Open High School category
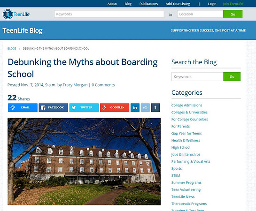This screenshot has width=256, height=211. click(x=181, y=147)
